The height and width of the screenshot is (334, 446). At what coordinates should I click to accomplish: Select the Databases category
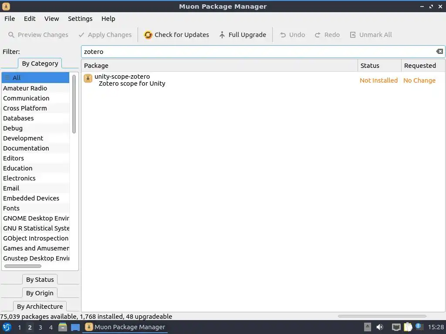(x=36, y=118)
